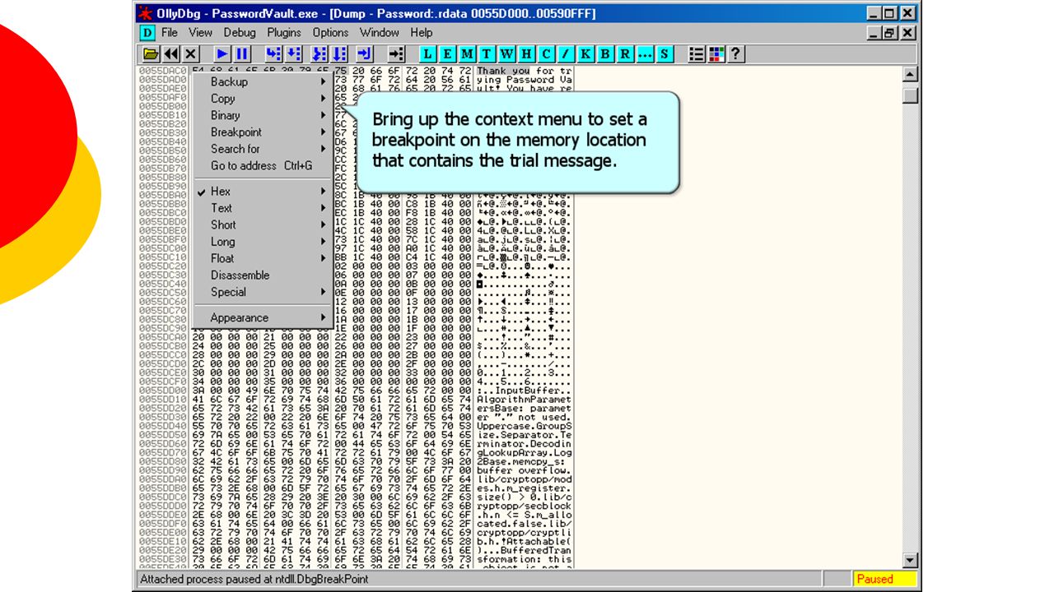This screenshot has width=1054, height=592.
Task: Click the Close program X toolbar icon
Action: [x=191, y=54]
